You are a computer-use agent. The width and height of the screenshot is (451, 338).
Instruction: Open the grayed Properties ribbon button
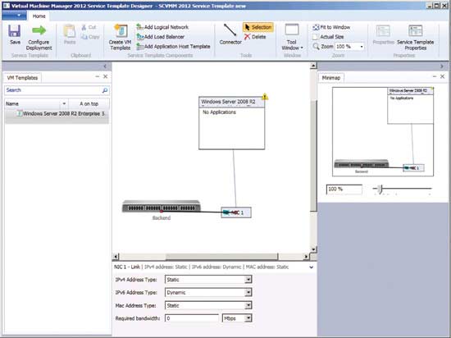pos(384,34)
